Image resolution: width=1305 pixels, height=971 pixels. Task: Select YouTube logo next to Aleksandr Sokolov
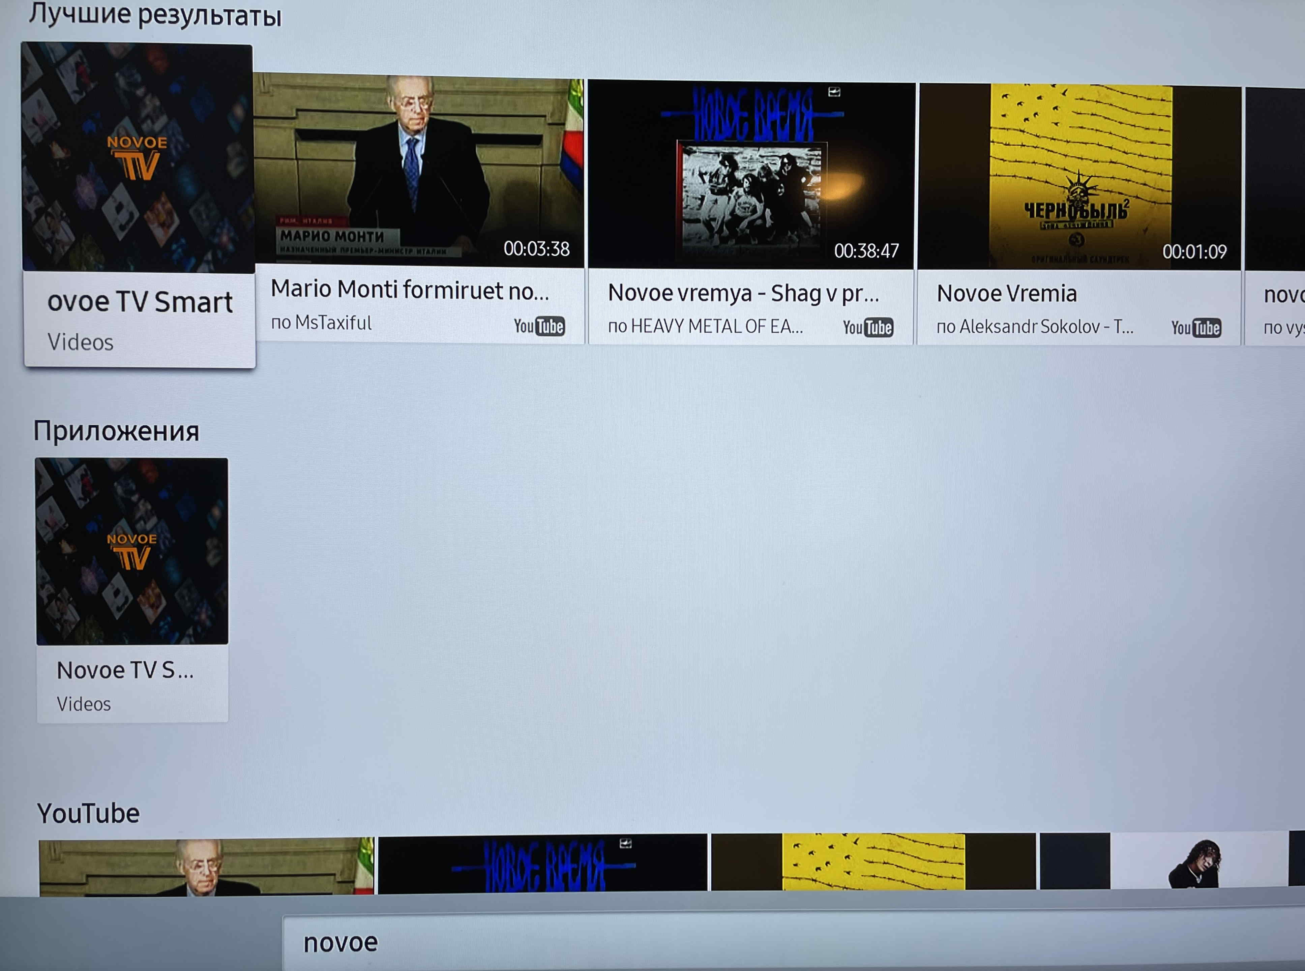1196,328
